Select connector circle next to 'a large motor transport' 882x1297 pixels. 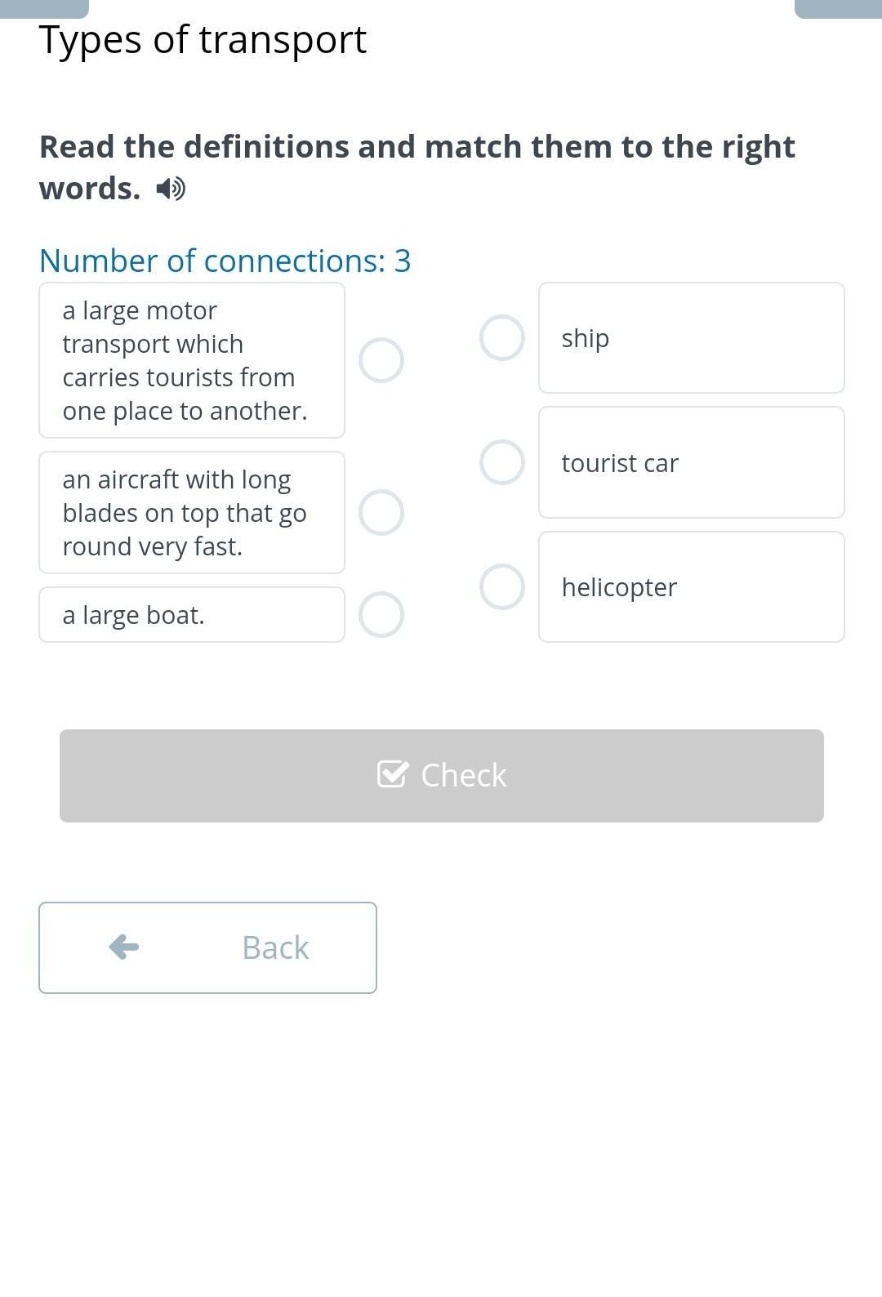pyautogui.click(x=381, y=360)
